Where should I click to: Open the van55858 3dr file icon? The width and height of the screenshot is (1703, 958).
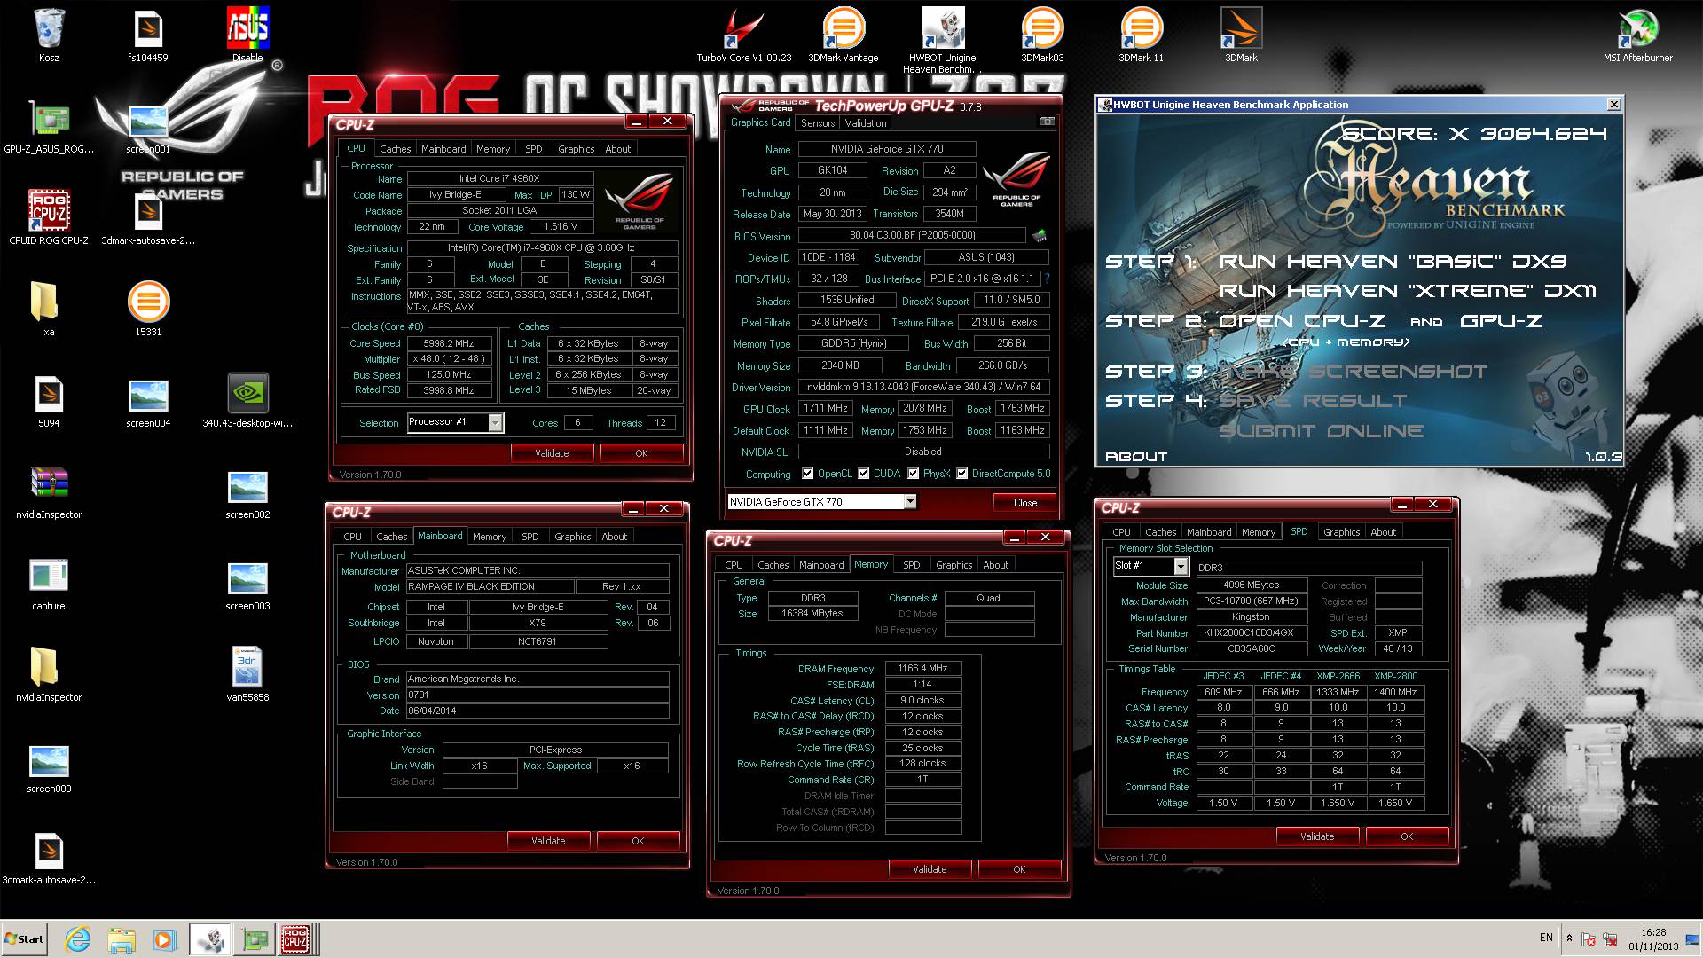pos(247,674)
